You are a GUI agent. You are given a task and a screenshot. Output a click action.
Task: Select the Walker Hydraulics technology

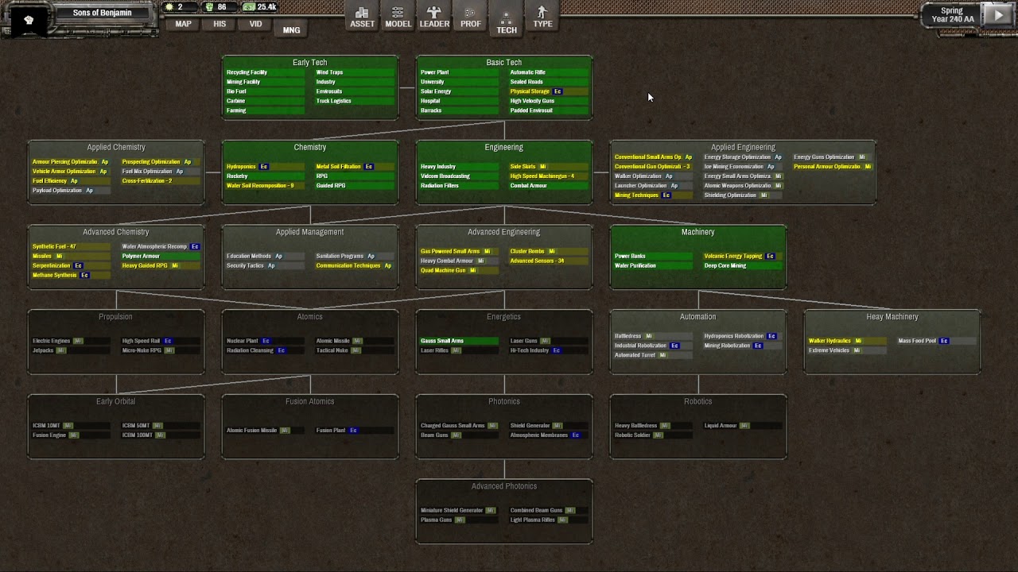[x=847, y=341]
